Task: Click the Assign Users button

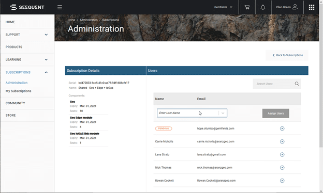Action: [275, 114]
